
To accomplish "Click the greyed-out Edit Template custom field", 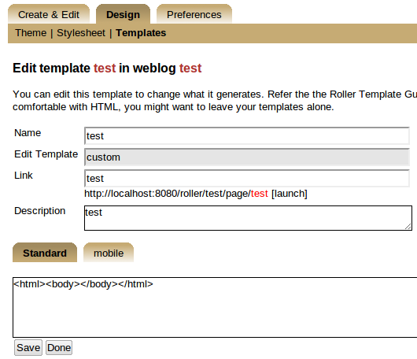I will (x=247, y=157).
